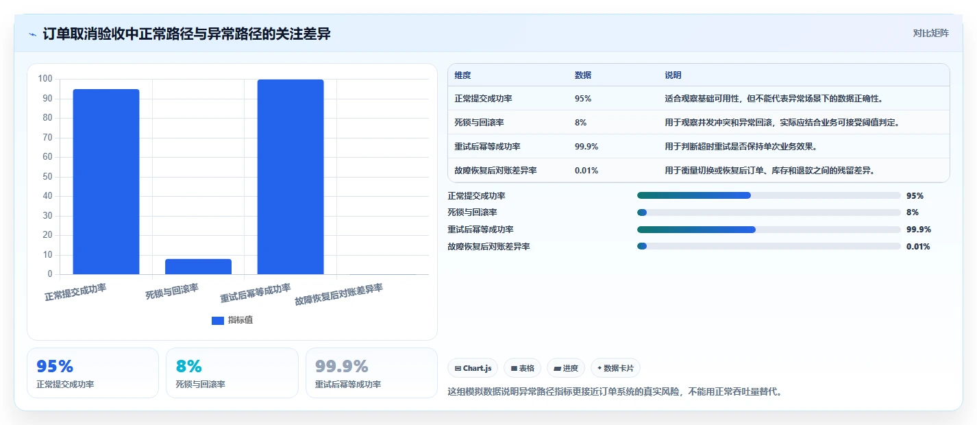977x425 pixels.
Task: Select the Chart.js tag chip
Action: (x=473, y=368)
